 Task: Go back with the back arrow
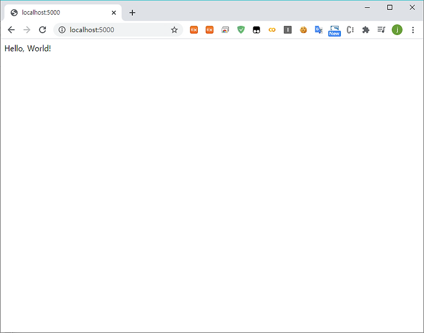tap(11, 30)
